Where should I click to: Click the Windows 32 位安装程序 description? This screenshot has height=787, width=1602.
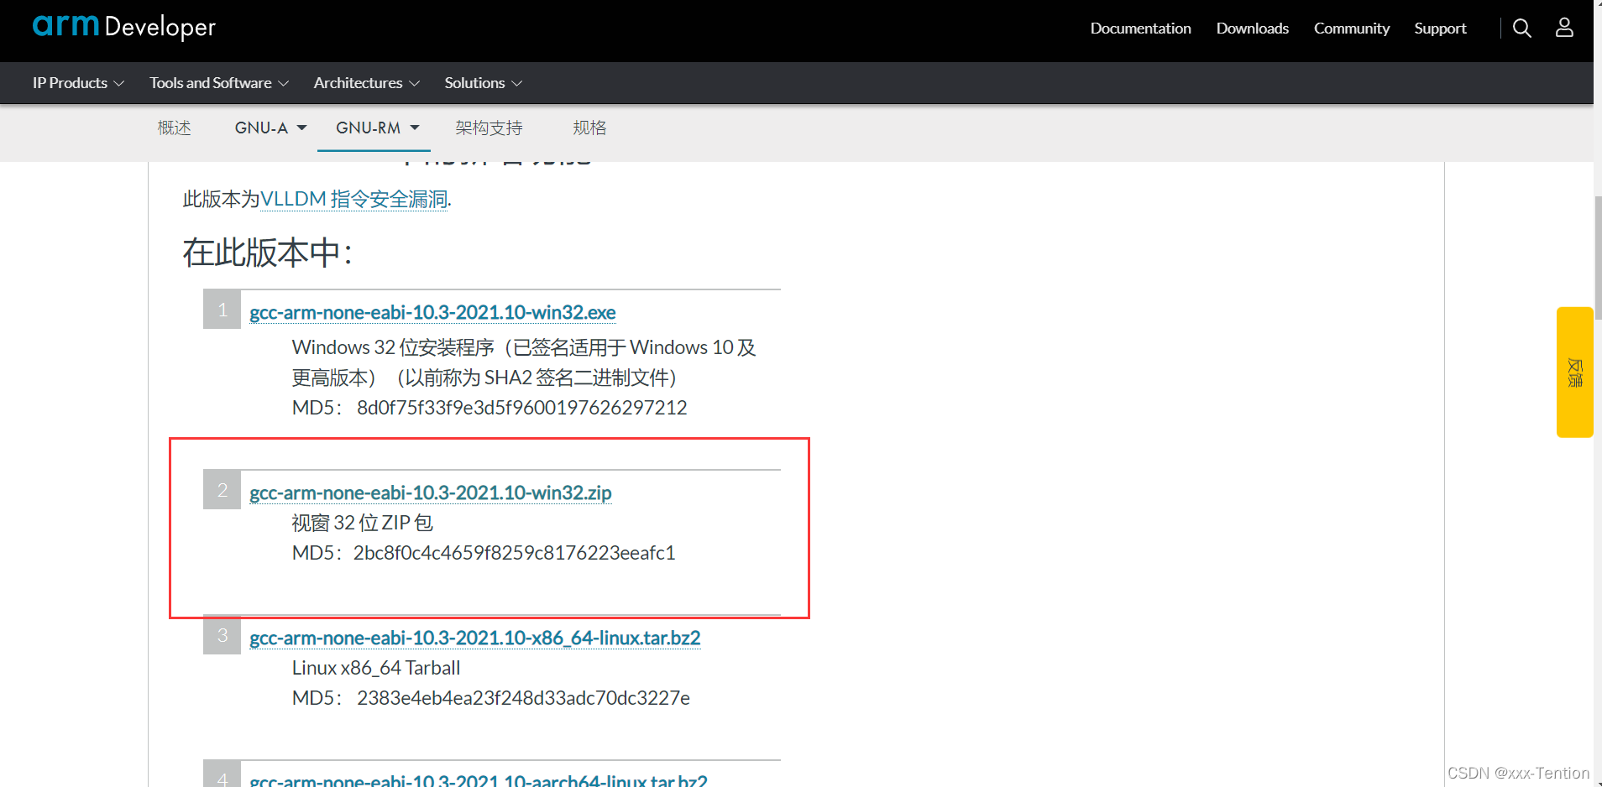[x=524, y=362]
